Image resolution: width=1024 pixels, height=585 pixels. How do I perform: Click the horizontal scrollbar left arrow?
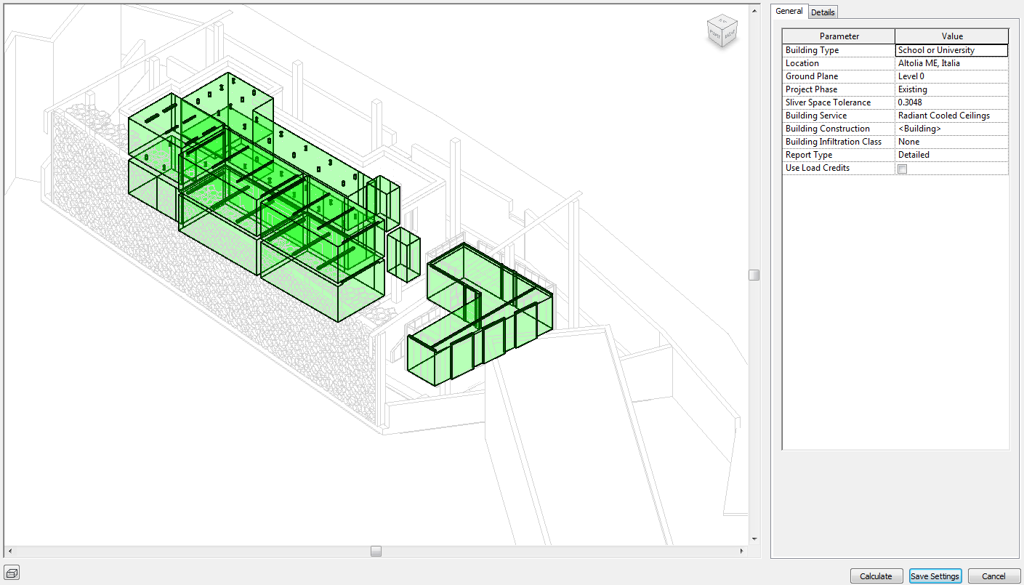9,552
